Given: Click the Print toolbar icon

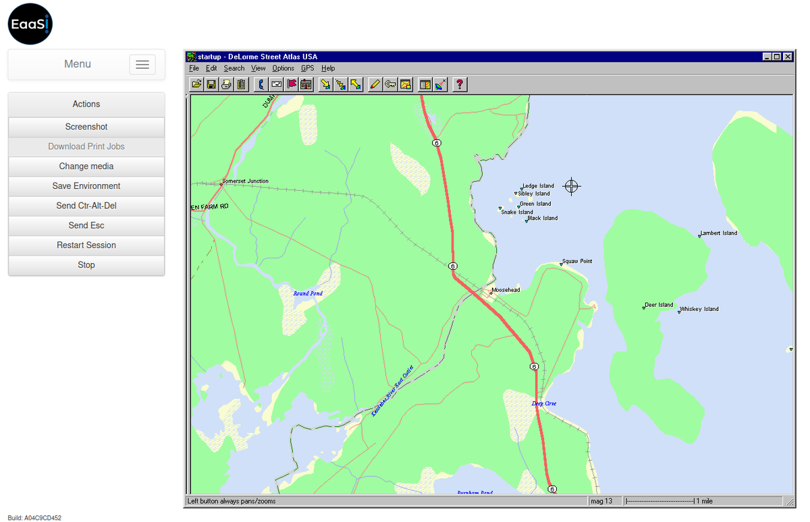Looking at the screenshot, I should point(226,84).
